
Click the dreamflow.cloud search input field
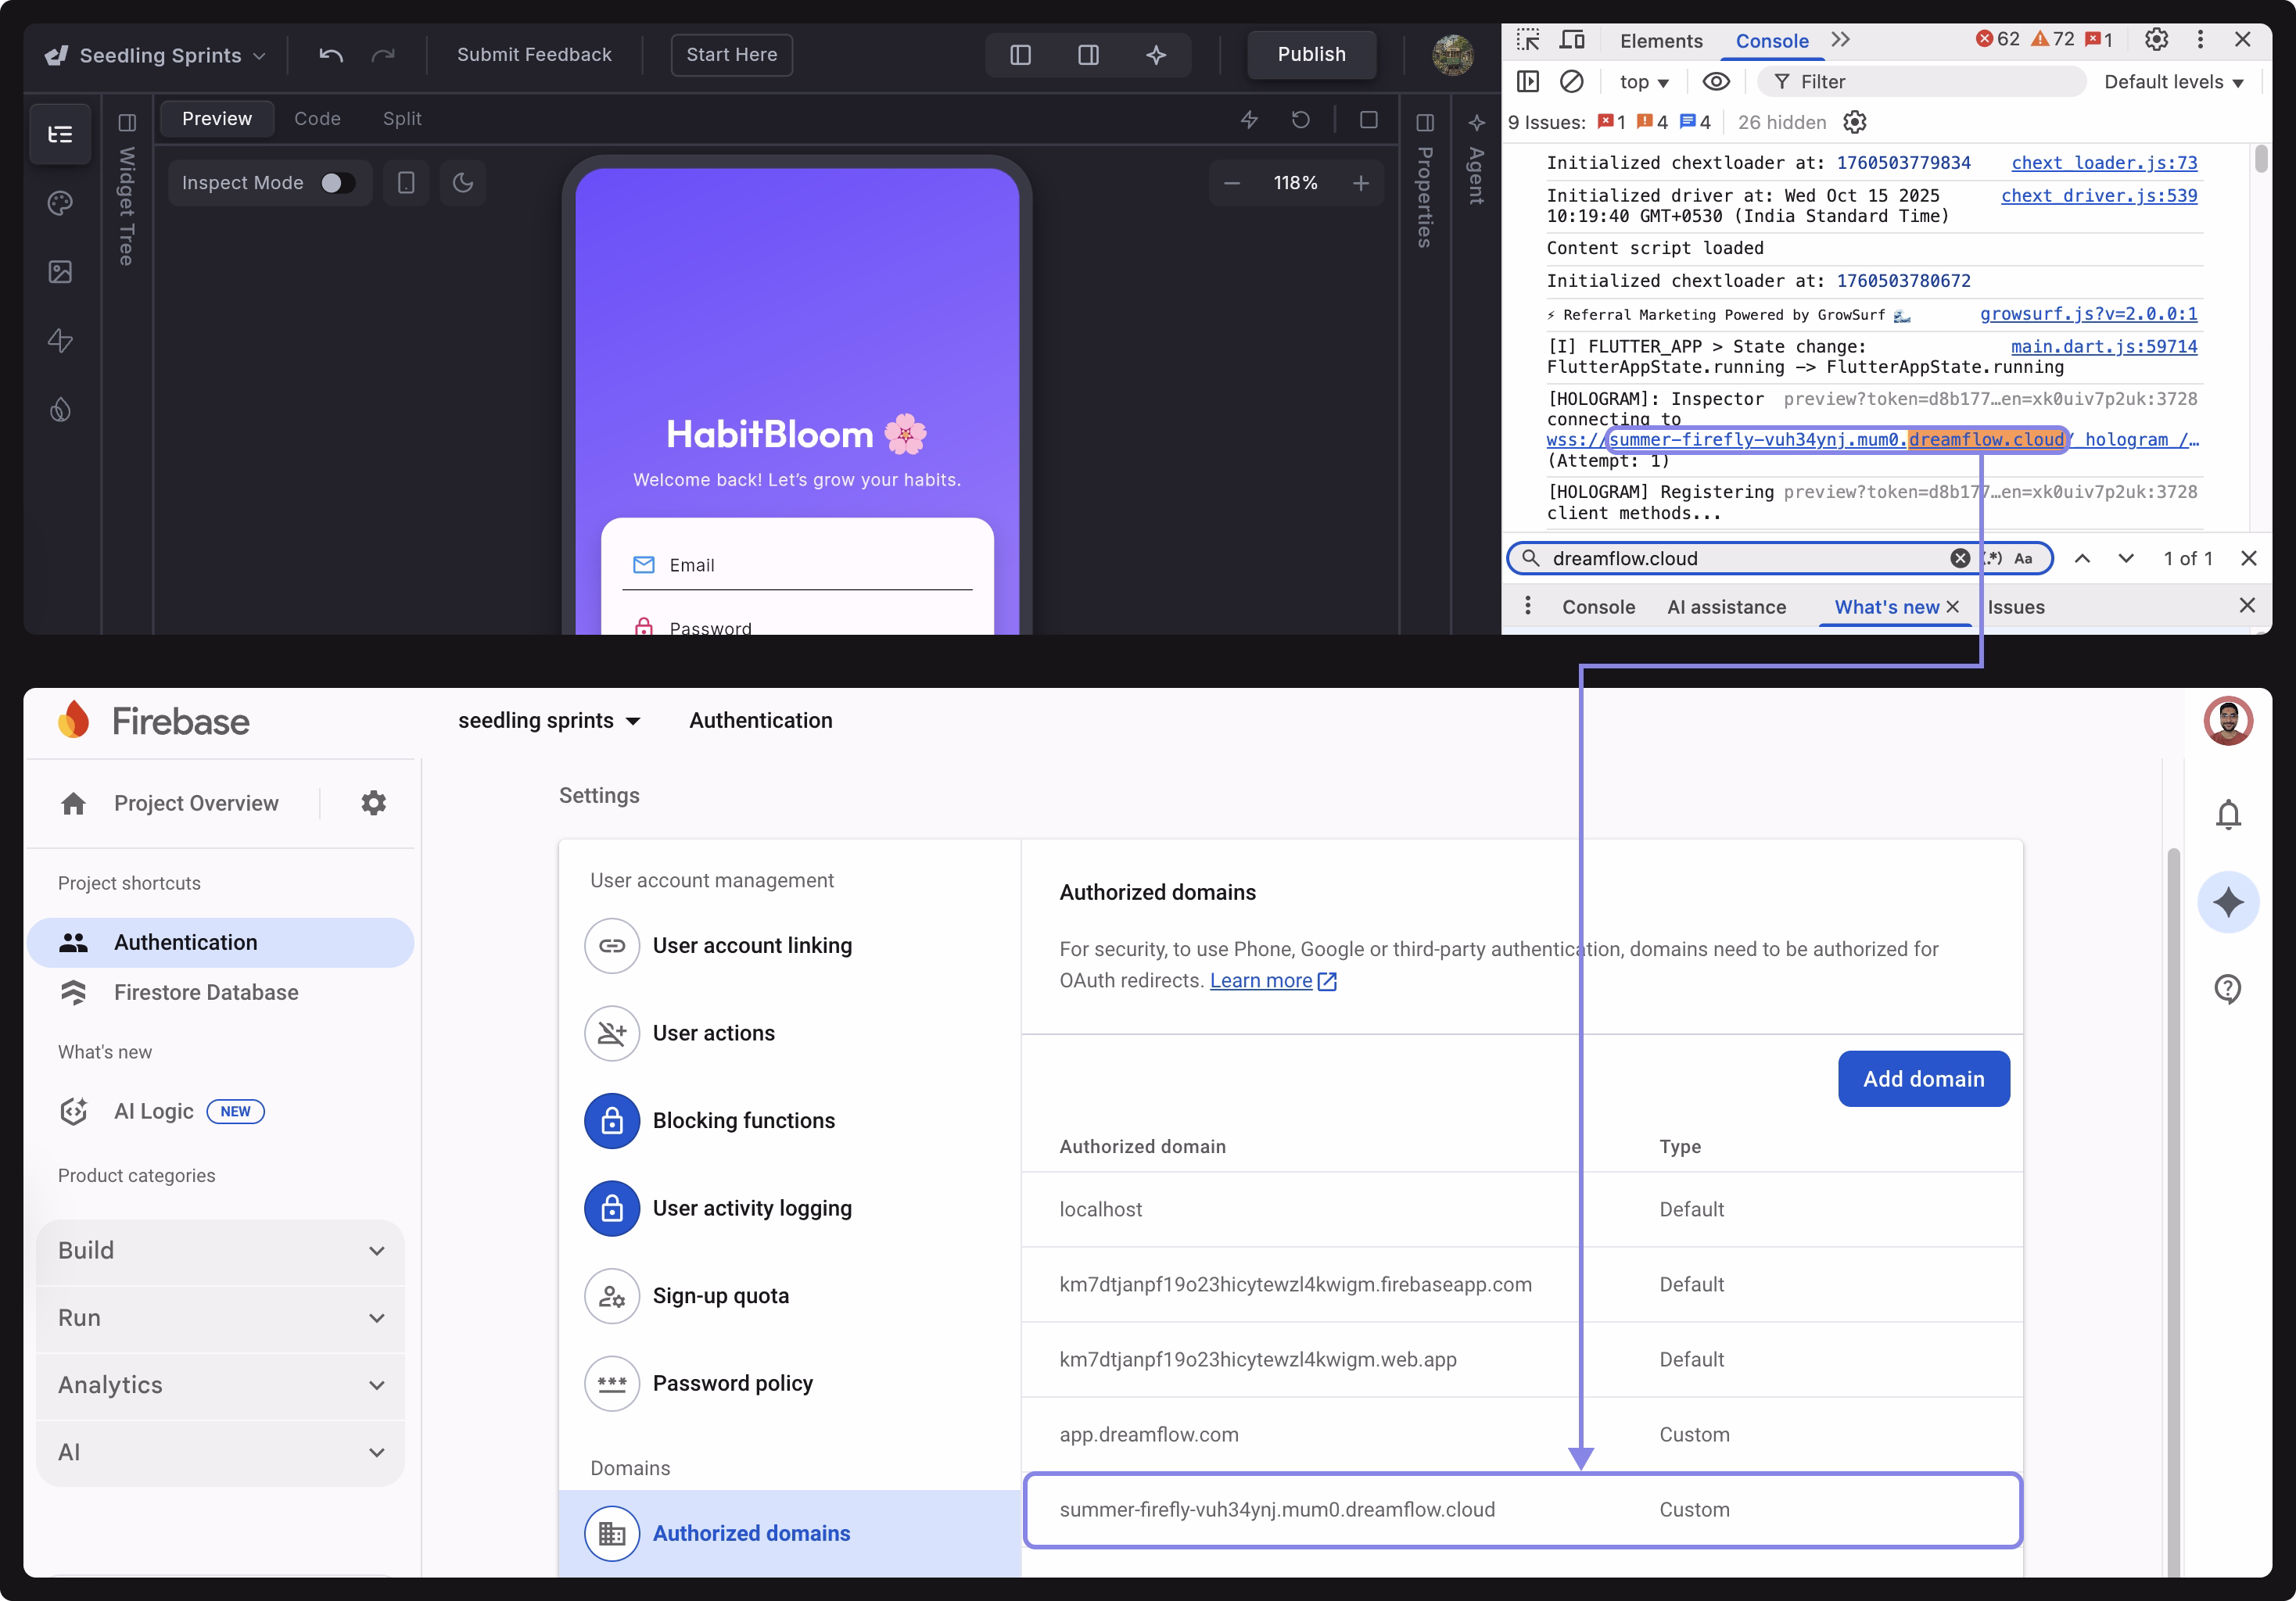pyautogui.click(x=1740, y=559)
